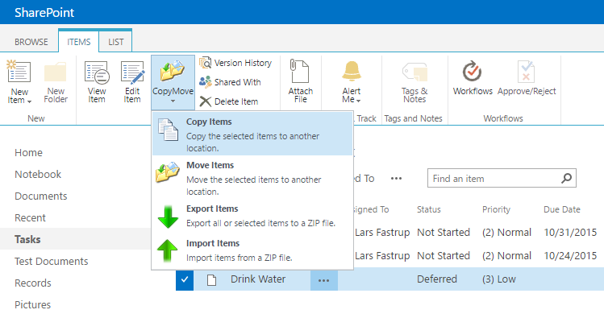Choose Move Items from the menu
Image resolution: width=604 pixels, height=314 pixels.
pos(252,177)
